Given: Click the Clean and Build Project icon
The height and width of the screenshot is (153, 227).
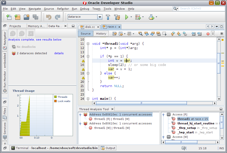Looking at the screenshot, I should pos(117,17).
